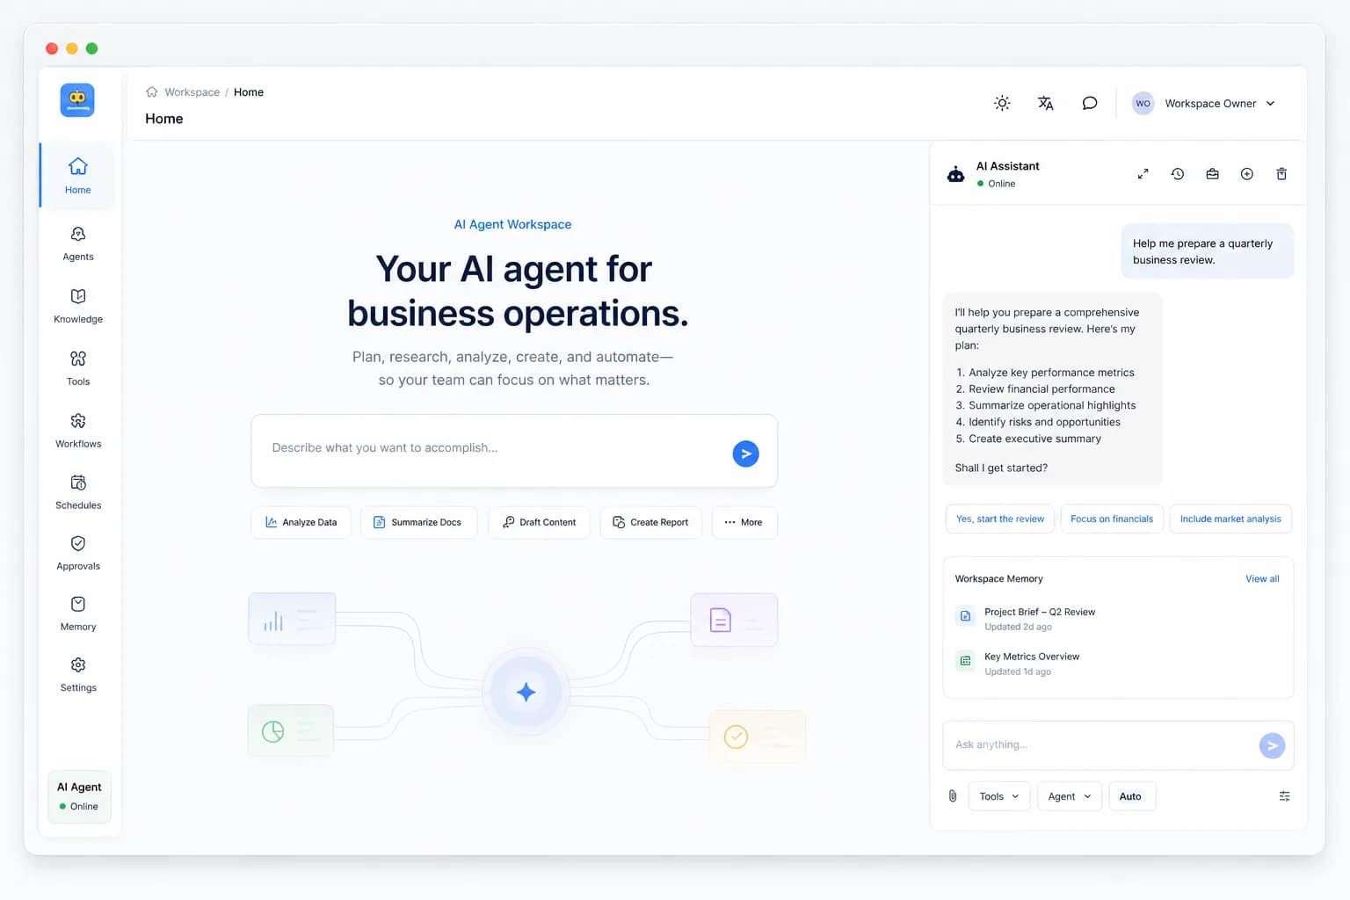Click the Summarize Docs quick action
The width and height of the screenshot is (1350, 900).
click(x=418, y=522)
